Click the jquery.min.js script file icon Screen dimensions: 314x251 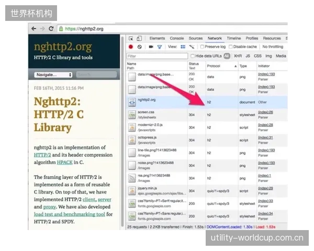point(132,191)
